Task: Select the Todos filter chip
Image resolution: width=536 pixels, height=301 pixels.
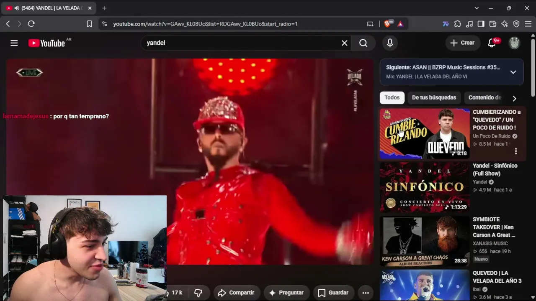Action: coord(392,97)
